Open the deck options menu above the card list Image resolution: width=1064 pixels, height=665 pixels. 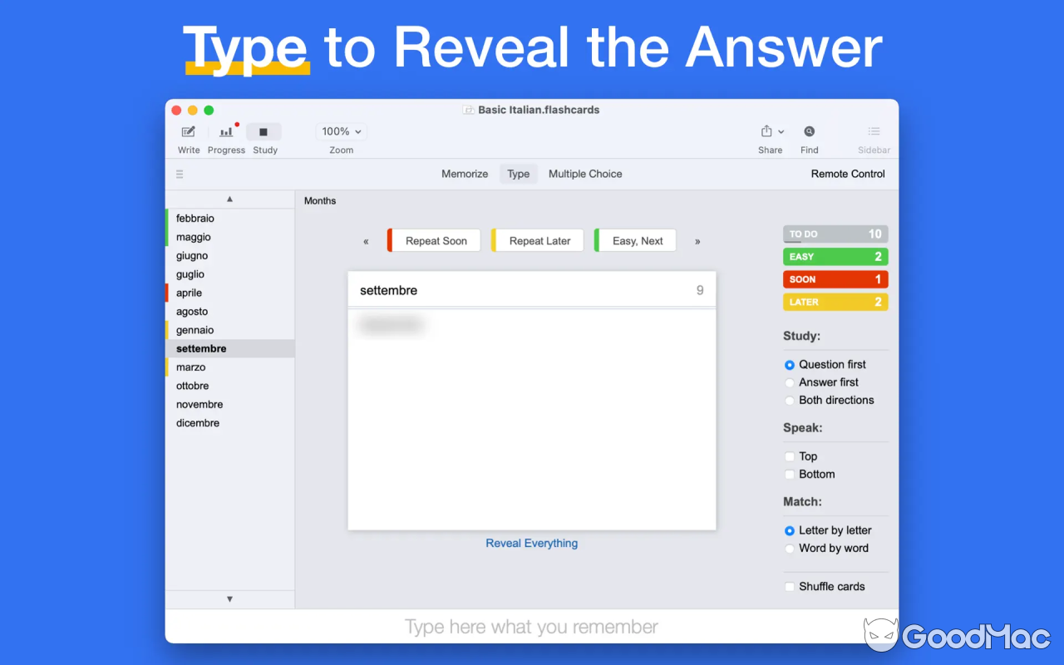pos(180,174)
